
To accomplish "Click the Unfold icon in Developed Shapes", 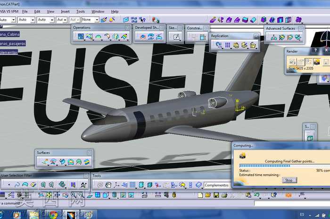I will click(x=143, y=37).
